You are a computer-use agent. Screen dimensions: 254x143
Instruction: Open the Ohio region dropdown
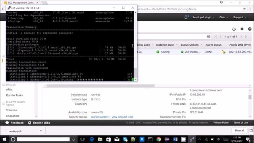click(x=224, y=17)
